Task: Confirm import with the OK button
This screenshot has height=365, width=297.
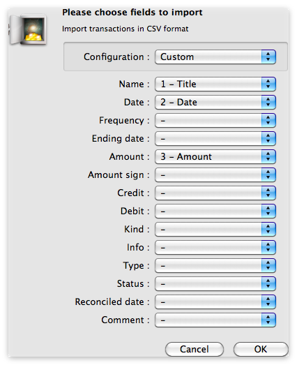Action: click(x=261, y=349)
